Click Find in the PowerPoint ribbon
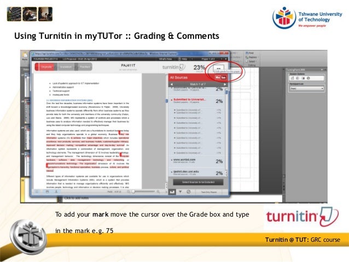The width and height of the screenshot is (349, 262). (x=249, y=53)
